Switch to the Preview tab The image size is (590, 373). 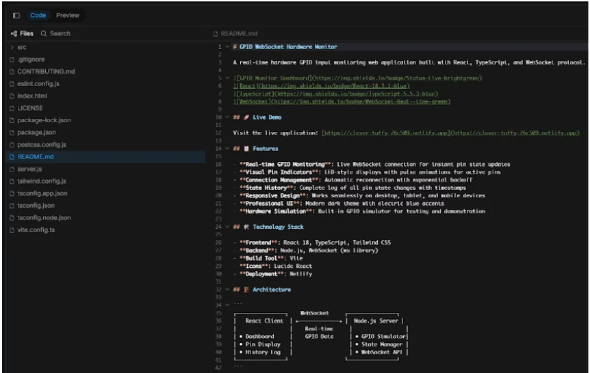click(x=68, y=16)
